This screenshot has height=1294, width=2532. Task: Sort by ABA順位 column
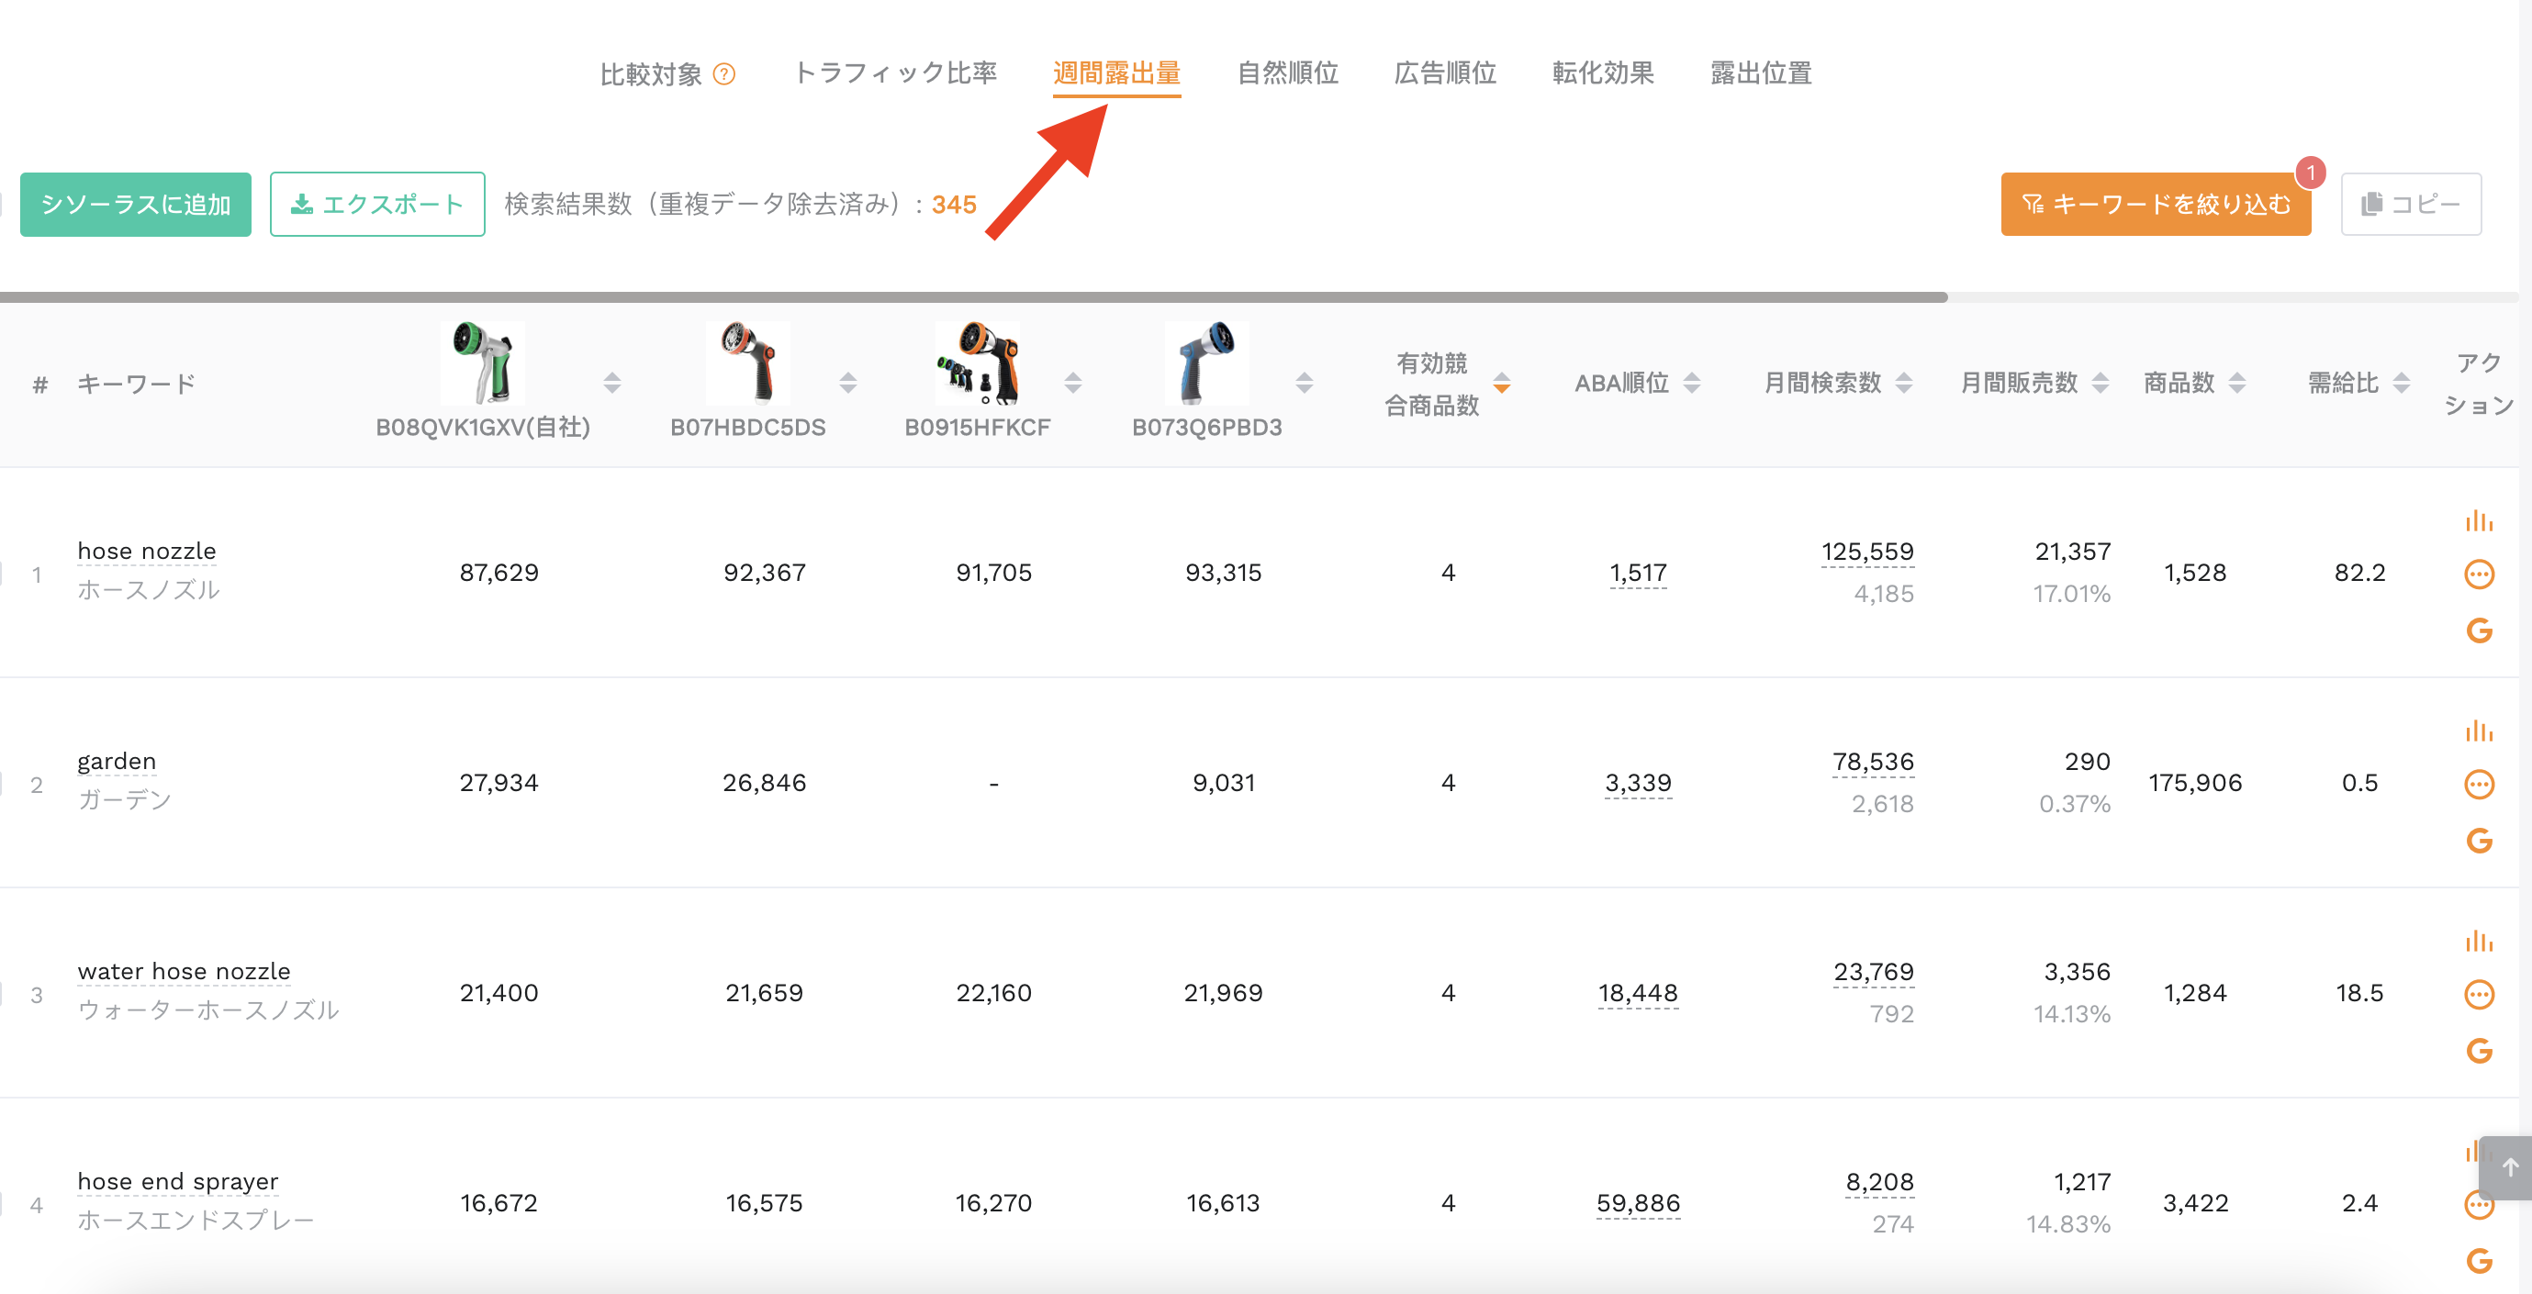click(x=1691, y=384)
